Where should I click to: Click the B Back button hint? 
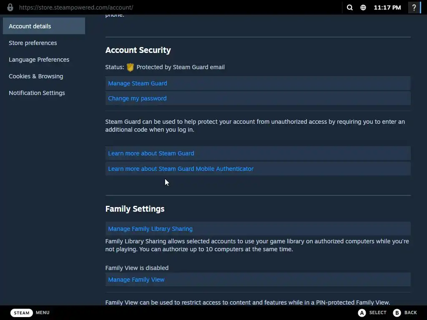click(405, 312)
